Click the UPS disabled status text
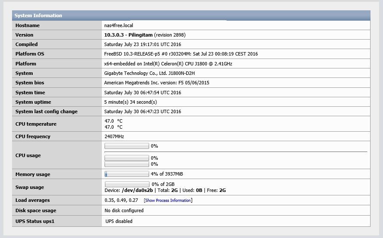Screen dimensions: 383x238 119,221
